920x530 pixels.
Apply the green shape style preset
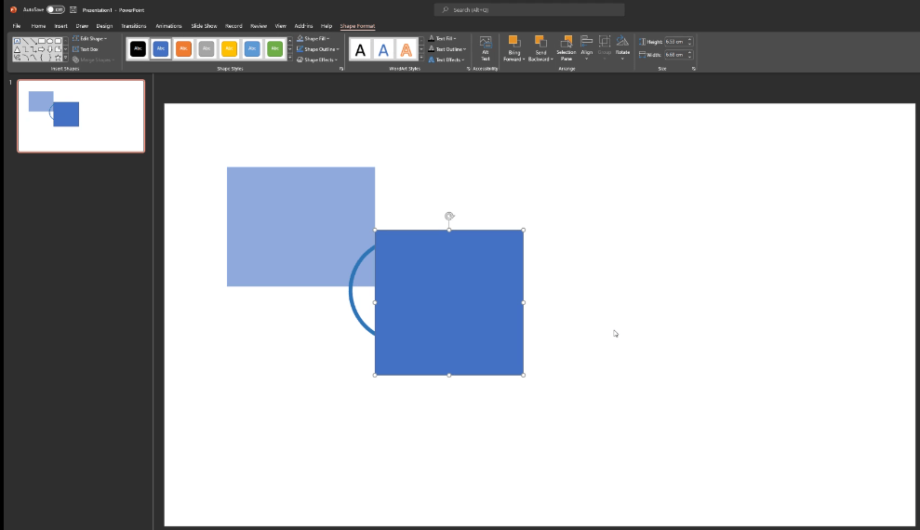274,49
